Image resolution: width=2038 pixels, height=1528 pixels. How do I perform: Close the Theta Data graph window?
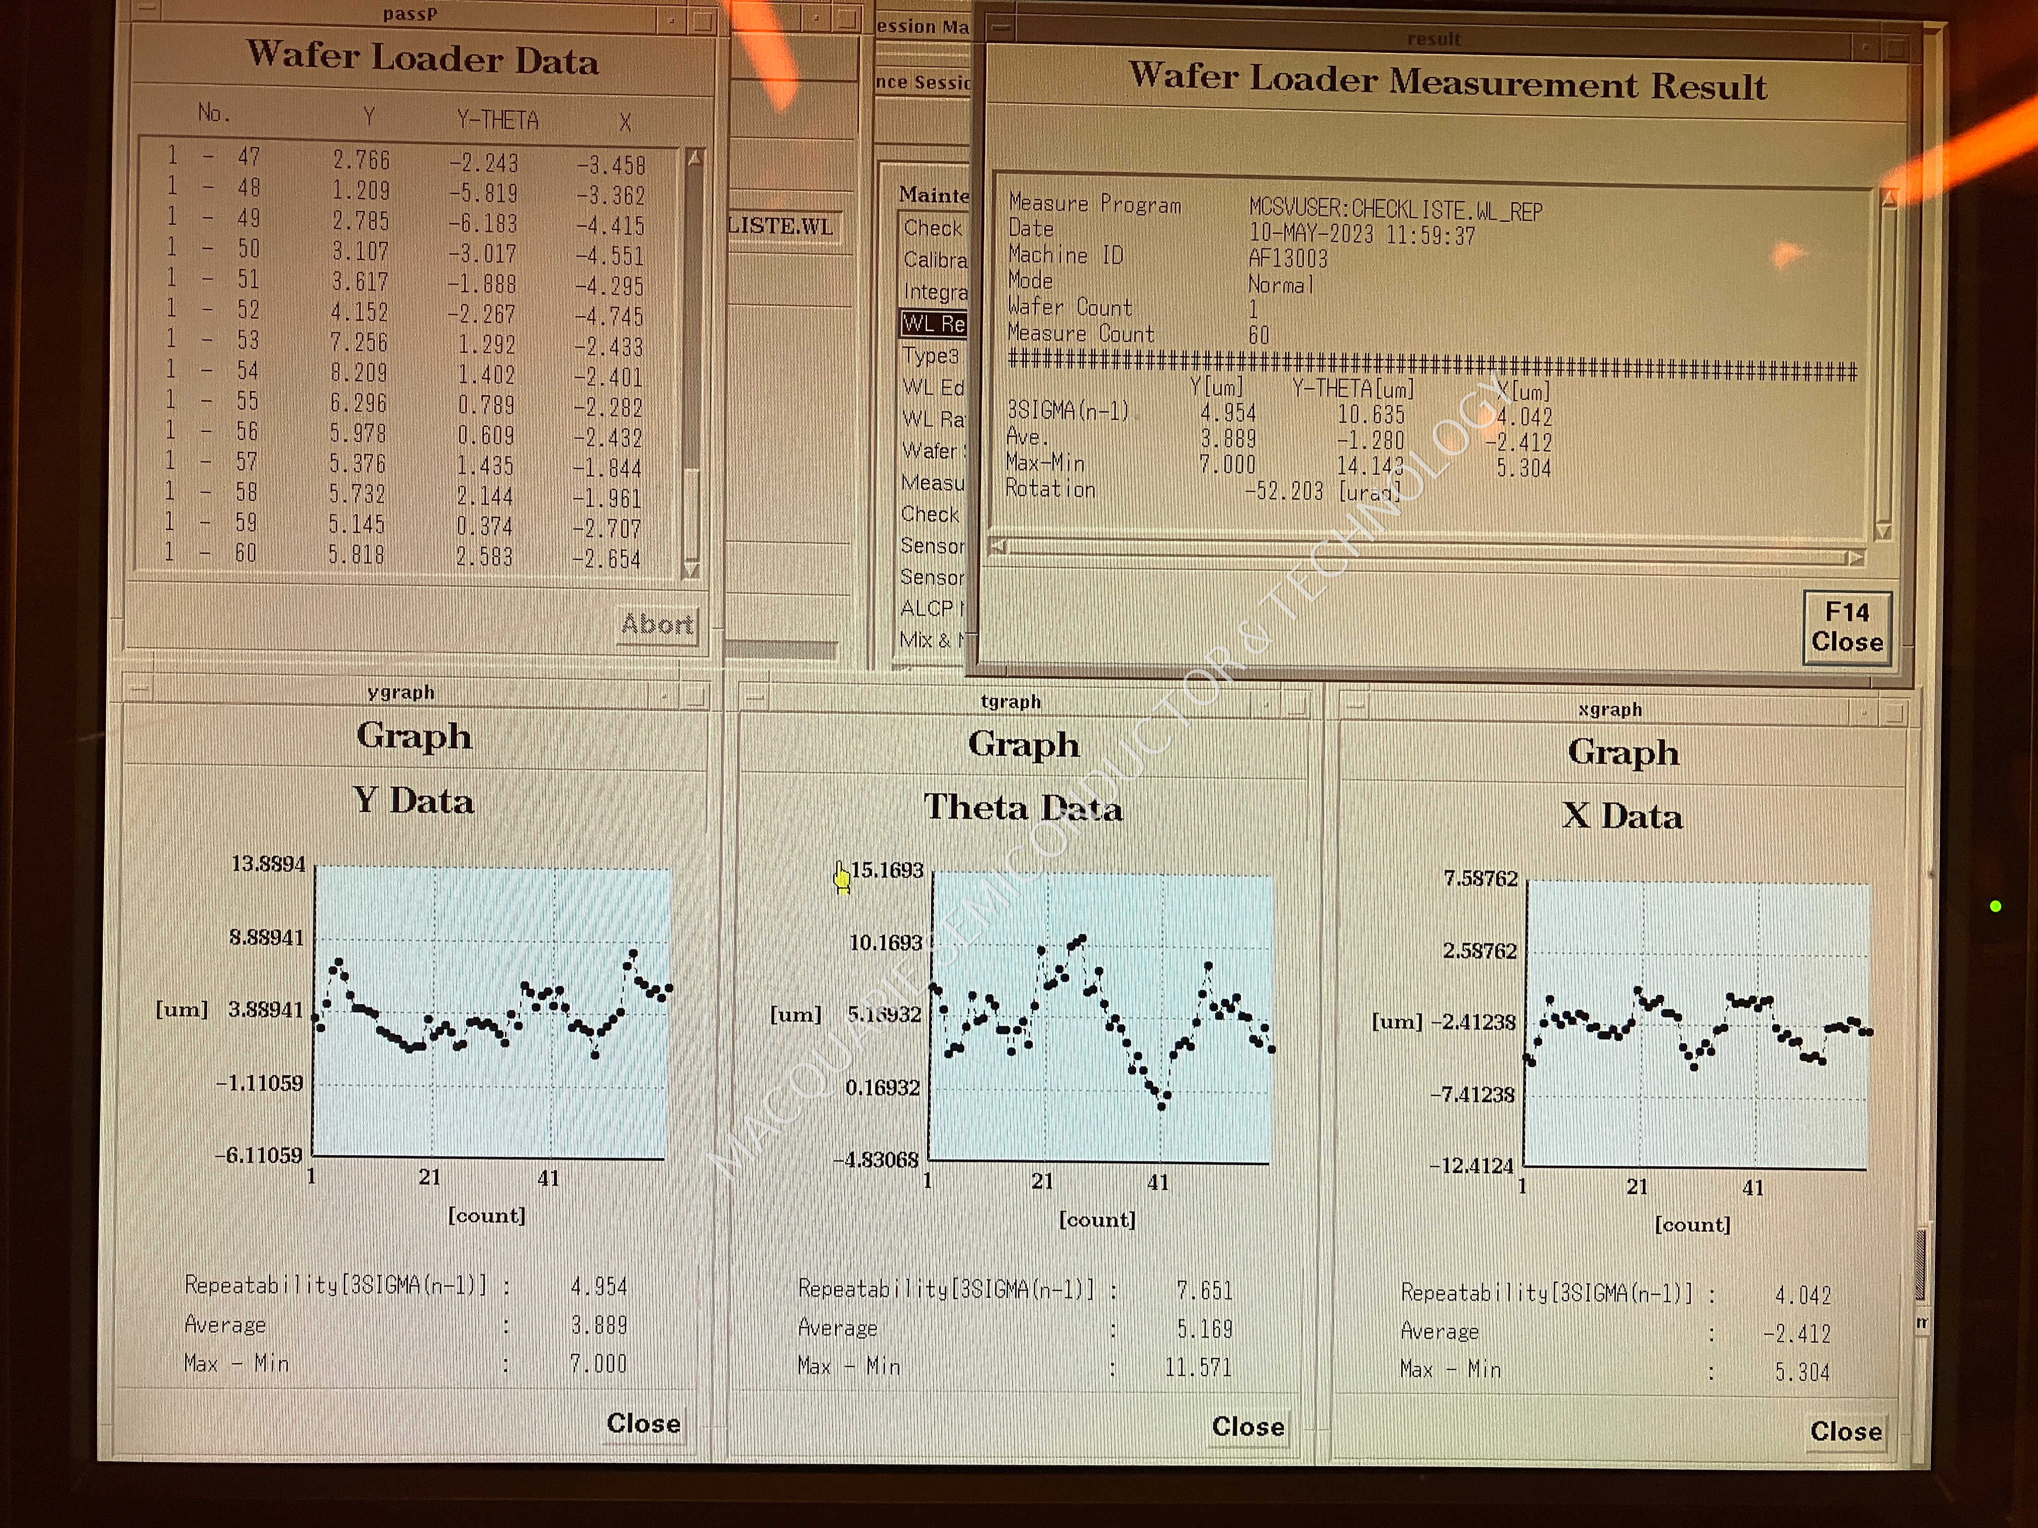[1247, 1426]
